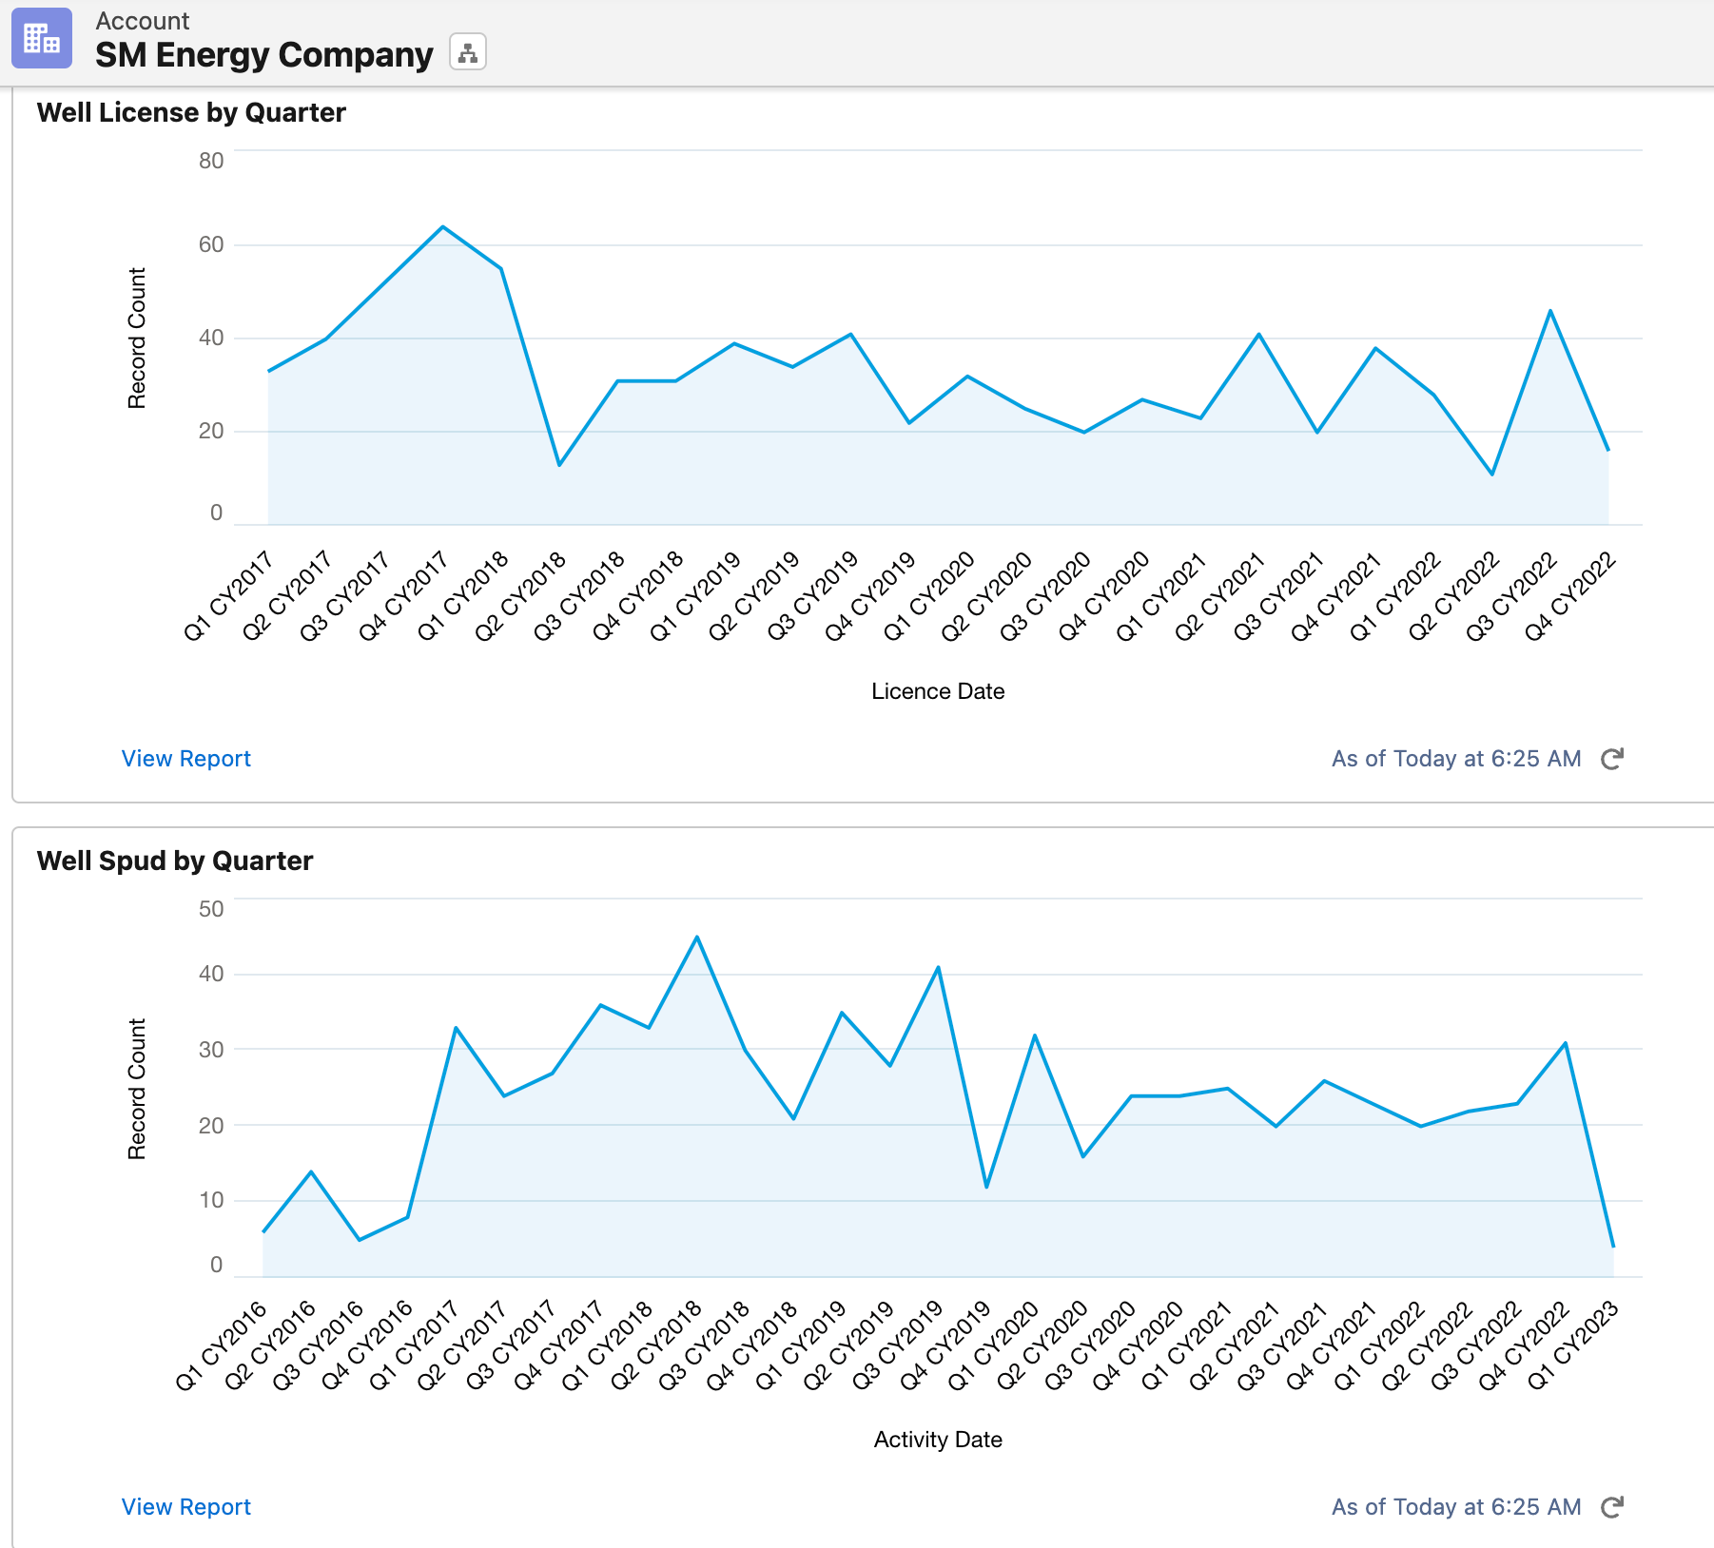The image size is (1714, 1548).
Task: Select the purple Account entity icon
Action: click(40, 39)
